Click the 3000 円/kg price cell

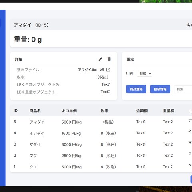pos(72,144)
